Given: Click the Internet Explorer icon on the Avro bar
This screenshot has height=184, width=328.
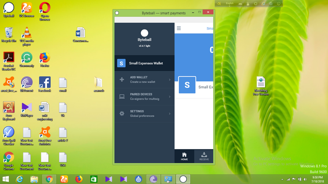Looking at the screenshot, I should coord(264,4).
